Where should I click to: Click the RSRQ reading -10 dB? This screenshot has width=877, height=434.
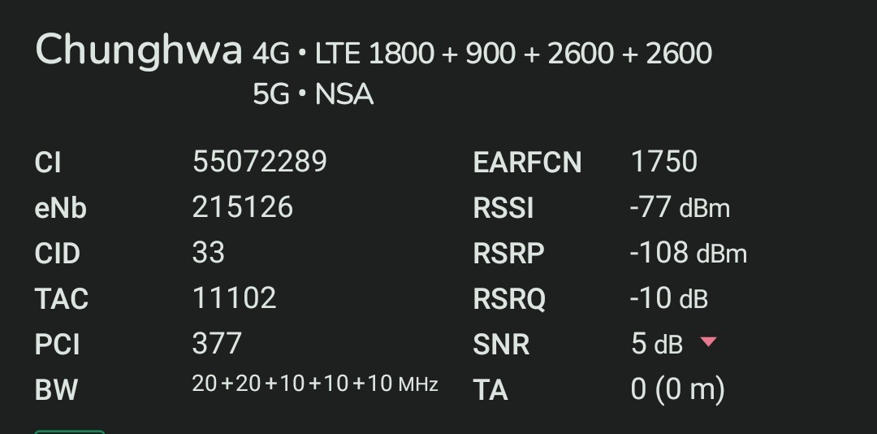tap(668, 298)
